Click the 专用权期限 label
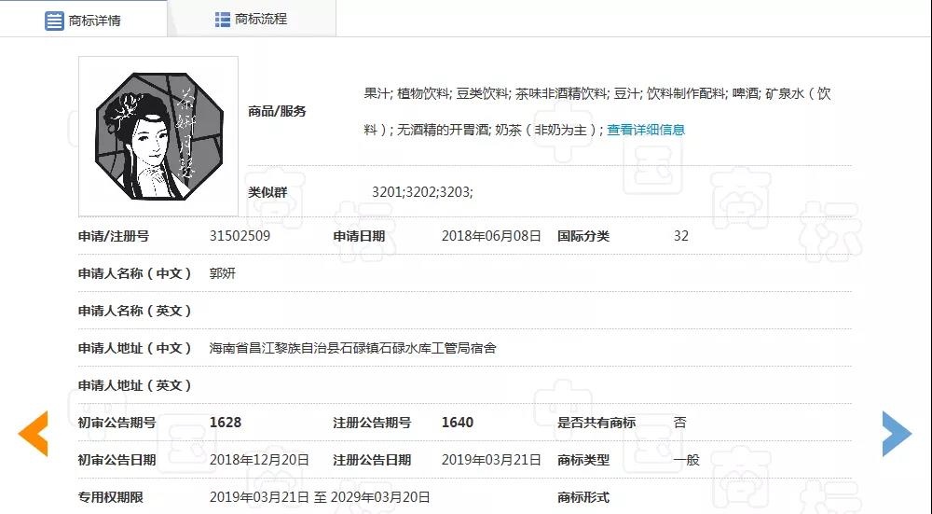932x514 pixels. coord(111,497)
